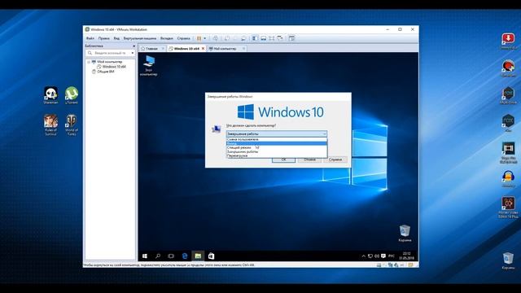The image size is (521, 293).
Task: Open the Вкладки menu
Action: click(x=166, y=38)
